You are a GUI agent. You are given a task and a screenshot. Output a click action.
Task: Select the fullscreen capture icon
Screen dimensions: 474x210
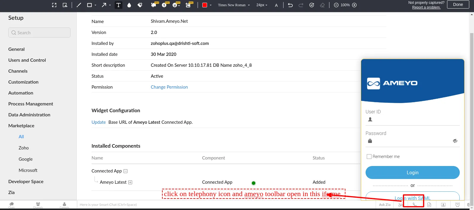click(x=54, y=5)
